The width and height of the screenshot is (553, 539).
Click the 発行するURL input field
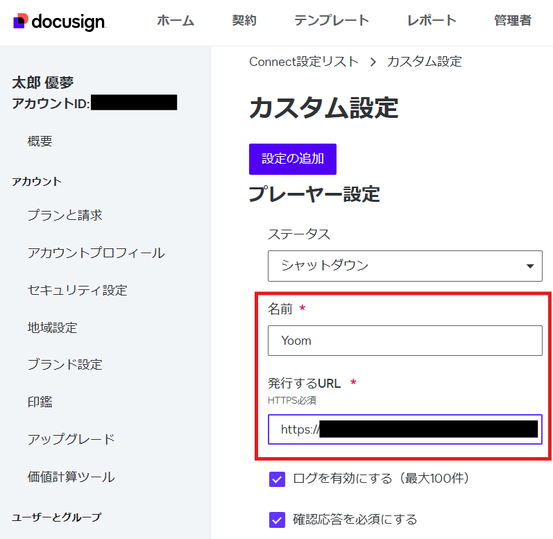point(405,429)
